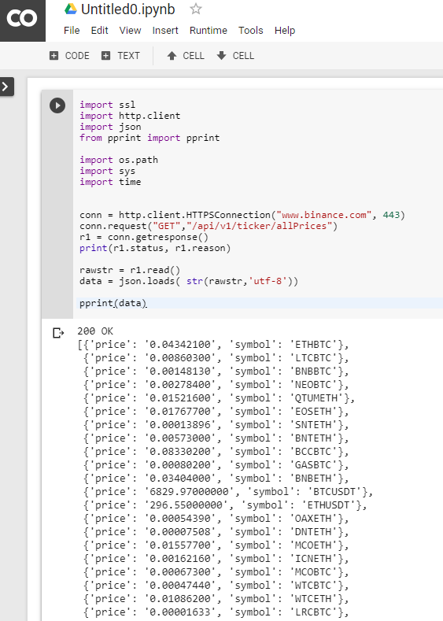This screenshot has width=443, height=621.
Task: Click the '200 OK' output text
Action: pyautogui.click(x=95, y=331)
